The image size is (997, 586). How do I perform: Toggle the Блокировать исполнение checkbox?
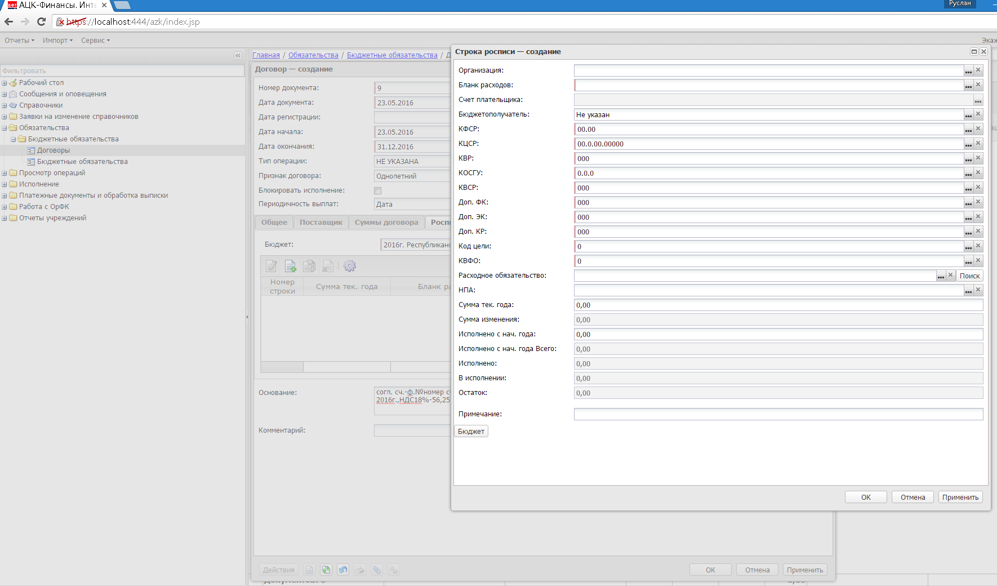point(378,190)
